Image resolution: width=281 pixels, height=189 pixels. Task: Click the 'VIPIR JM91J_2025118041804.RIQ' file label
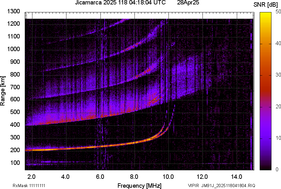[222, 186]
